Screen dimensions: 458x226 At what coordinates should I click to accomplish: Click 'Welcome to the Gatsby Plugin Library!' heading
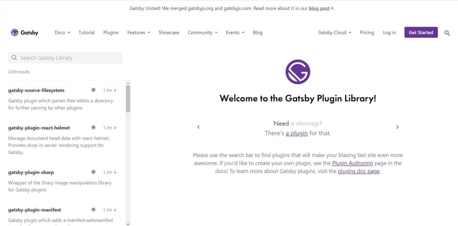click(x=298, y=98)
